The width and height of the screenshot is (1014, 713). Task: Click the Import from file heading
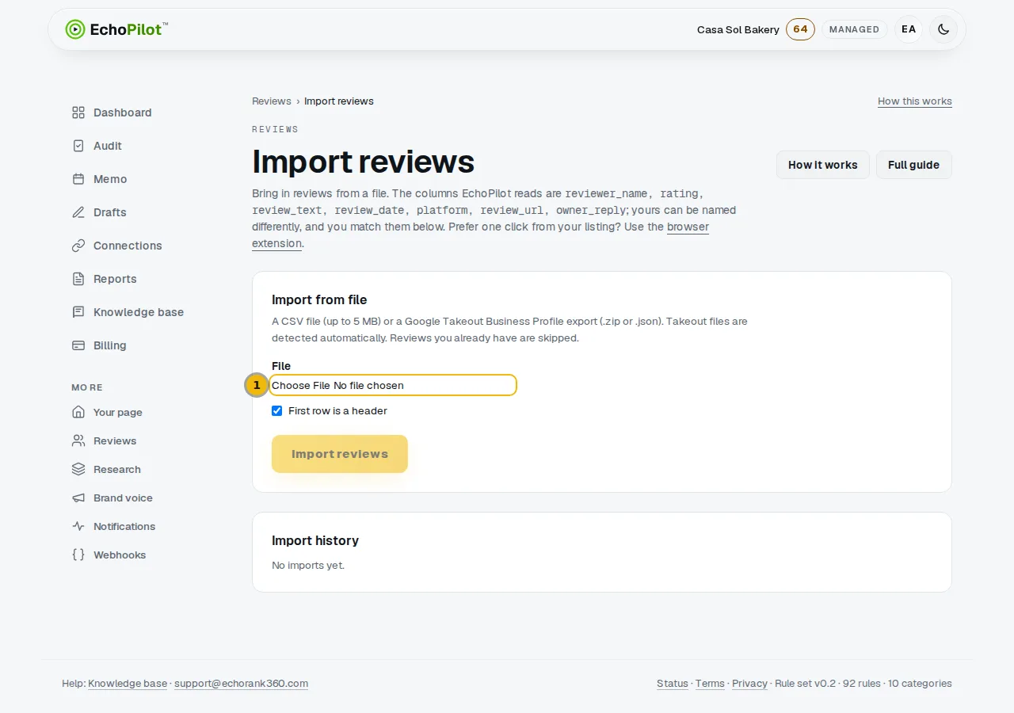point(319,299)
